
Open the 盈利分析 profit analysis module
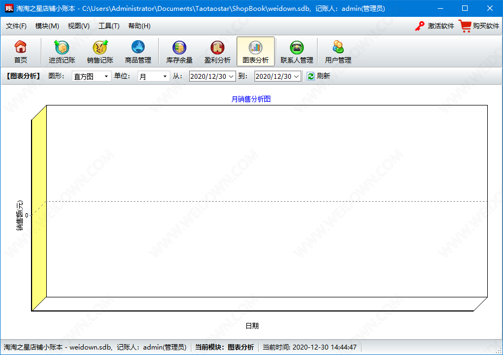[x=218, y=52]
